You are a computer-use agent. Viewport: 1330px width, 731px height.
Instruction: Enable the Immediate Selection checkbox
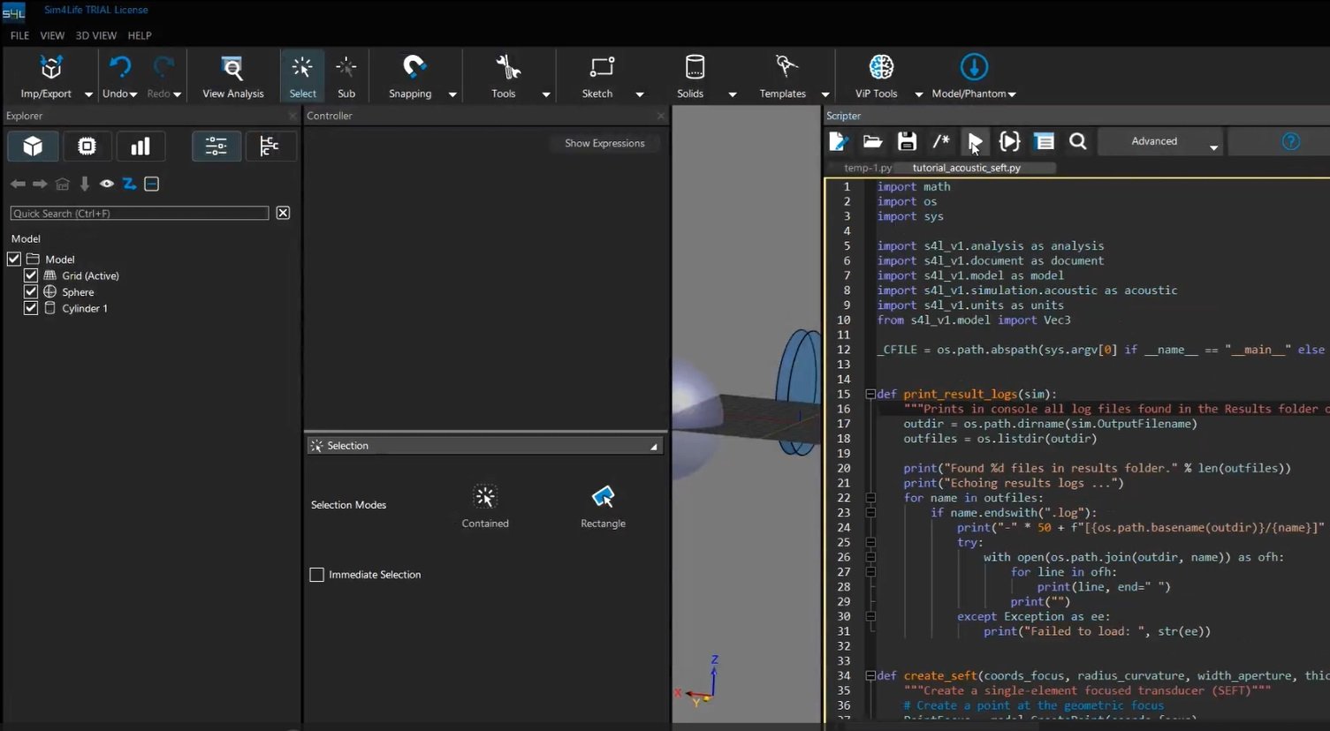317,575
